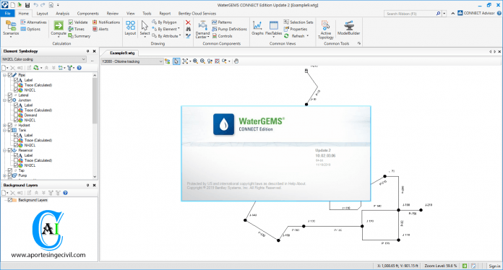This screenshot has width=503, height=270.
Task: Click the Search Ribbon input field
Action: [410, 14]
